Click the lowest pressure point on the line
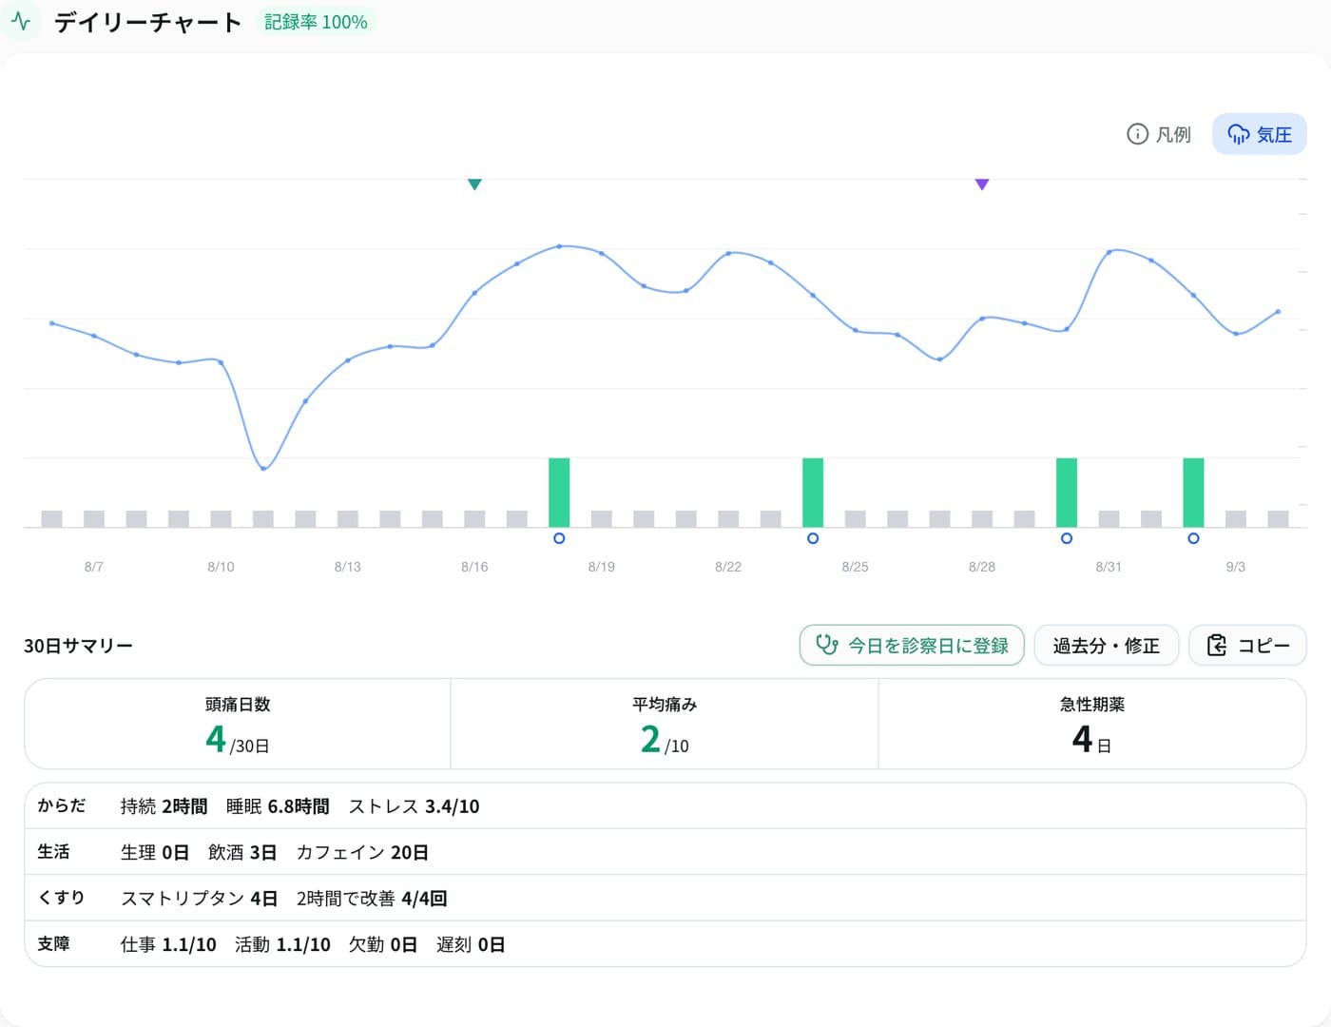 [x=263, y=468]
